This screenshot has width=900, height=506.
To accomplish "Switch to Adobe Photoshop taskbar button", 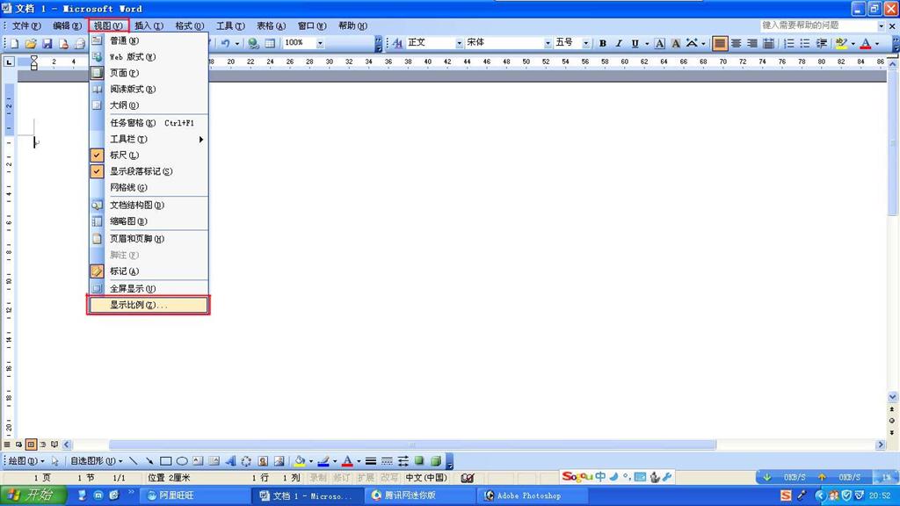I will click(x=528, y=495).
